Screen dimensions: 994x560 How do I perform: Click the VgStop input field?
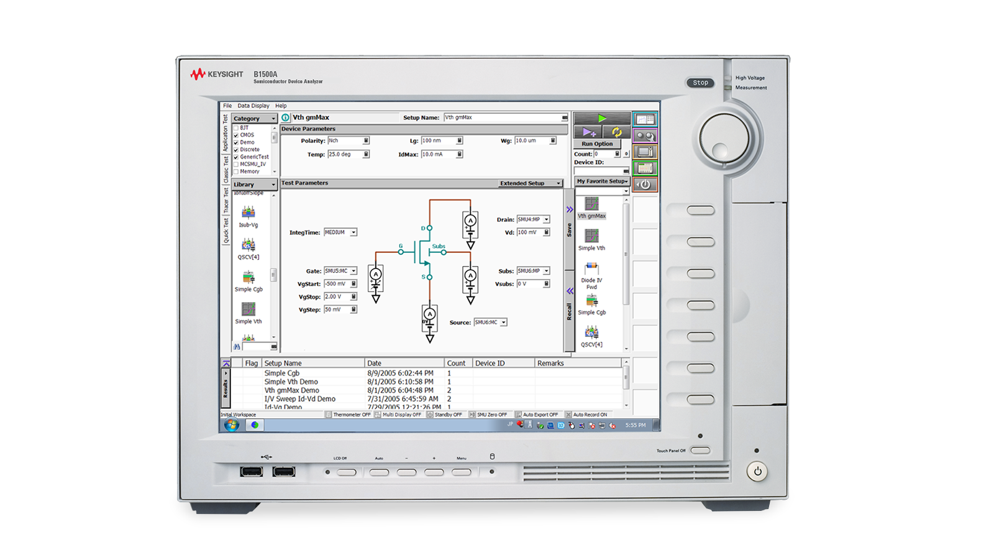pyautogui.click(x=336, y=296)
